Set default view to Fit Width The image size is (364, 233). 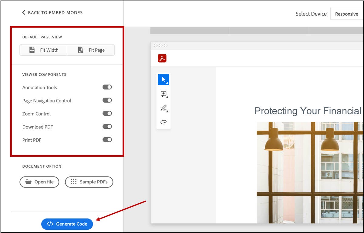coord(43,50)
